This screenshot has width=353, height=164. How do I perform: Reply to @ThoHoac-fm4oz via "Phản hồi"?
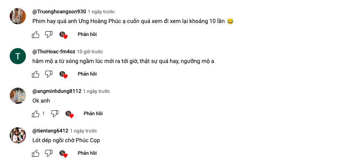click(87, 74)
